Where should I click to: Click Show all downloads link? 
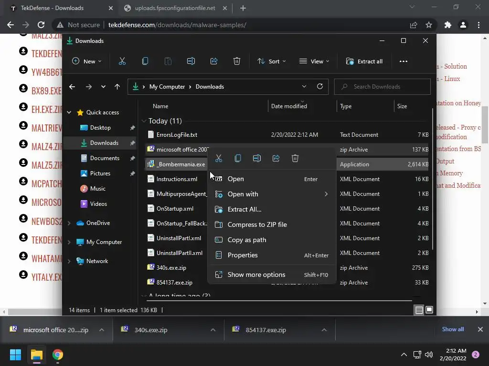[x=453, y=329]
